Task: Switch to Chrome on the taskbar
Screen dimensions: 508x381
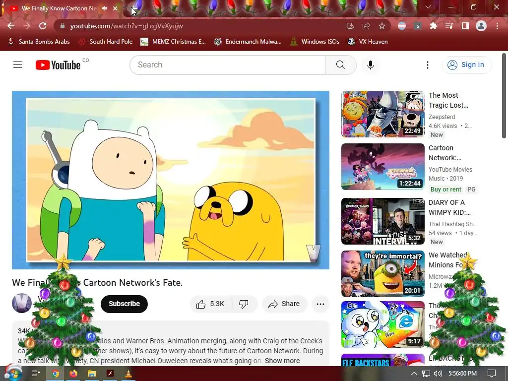Action: tap(56, 374)
